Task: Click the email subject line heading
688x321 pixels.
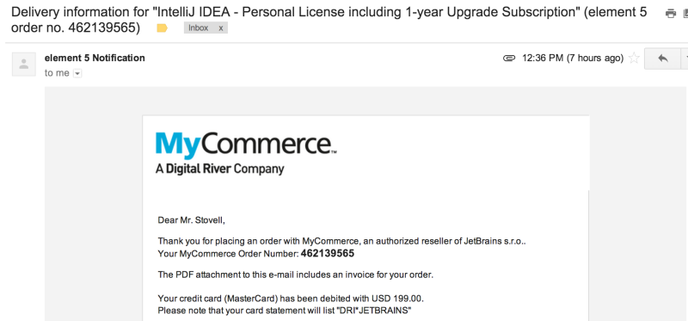Action: click(x=329, y=20)
